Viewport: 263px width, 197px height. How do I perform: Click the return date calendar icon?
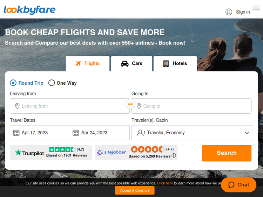coord(76,133)
